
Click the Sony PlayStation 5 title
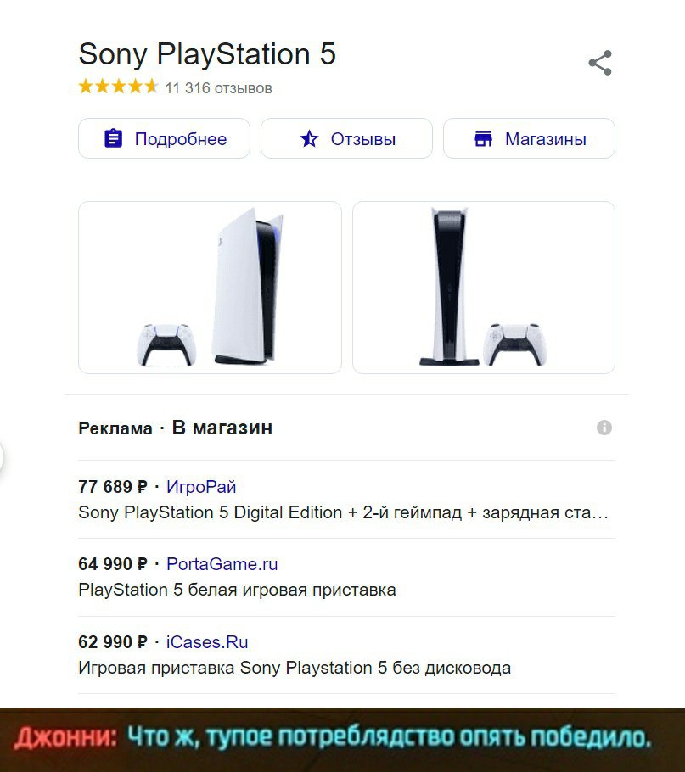pyautogui.click(x=207, y=54)
